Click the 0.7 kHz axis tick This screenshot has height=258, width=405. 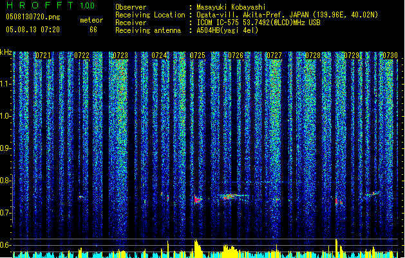point(6,213)
